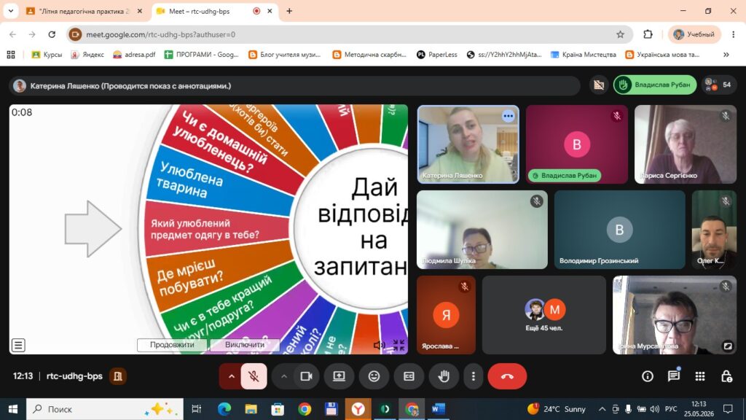Image resolution: width=746 pixels, height=420 pixels.
Task: Open the wheel entries list icon
Action: pyautogui.click(x=18, y=345)
